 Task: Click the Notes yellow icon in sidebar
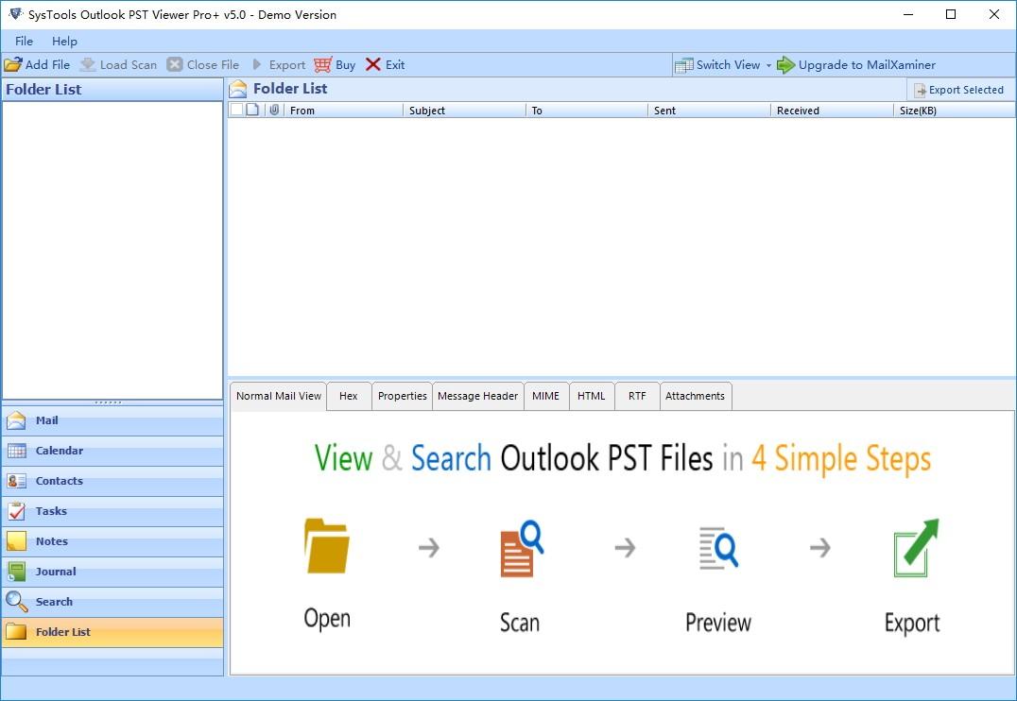click(16, 541)
